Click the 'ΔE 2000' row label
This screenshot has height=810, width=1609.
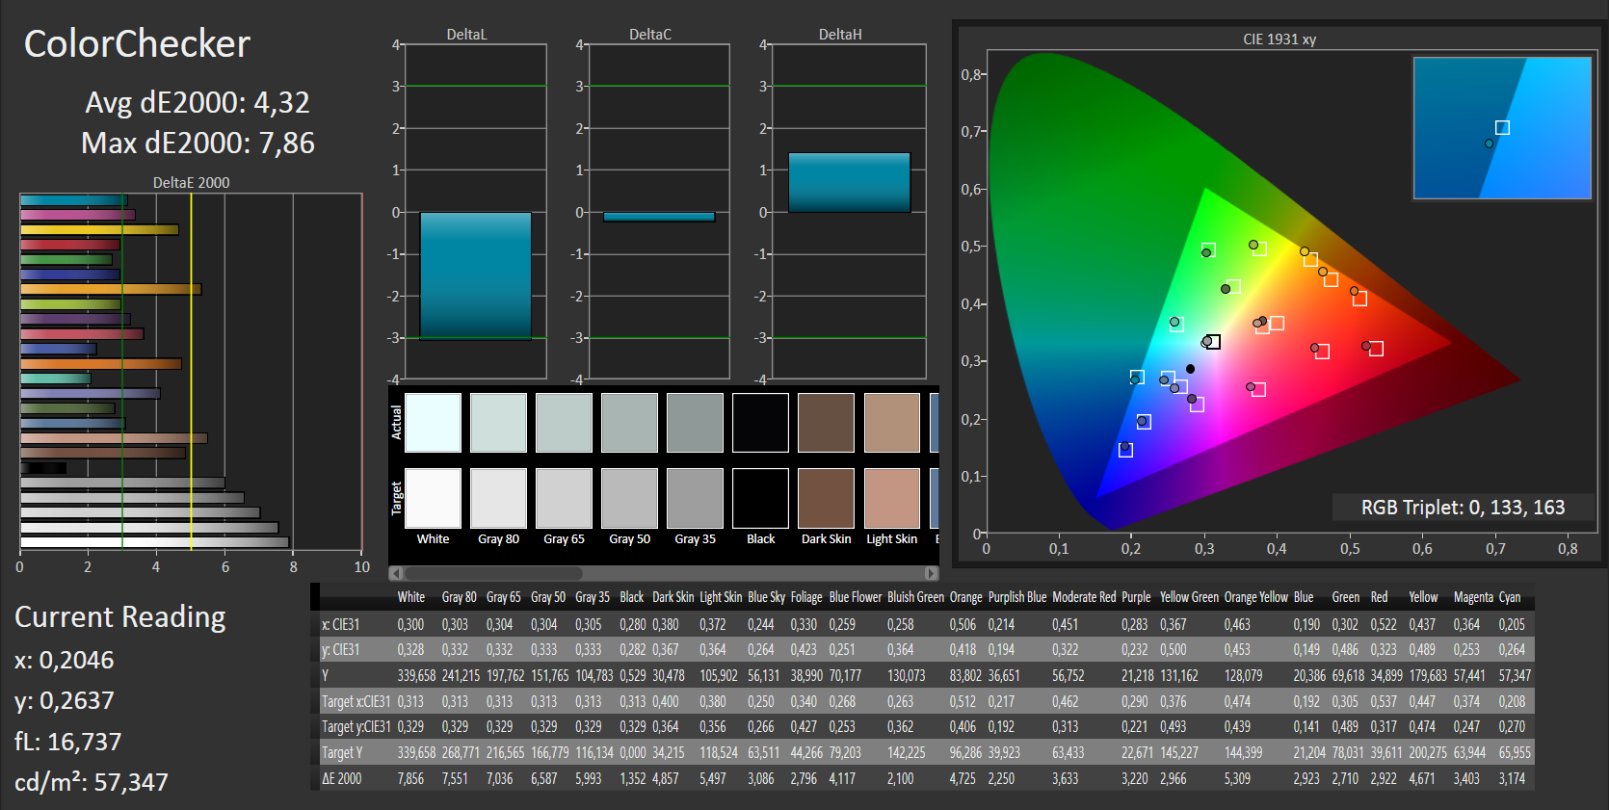[342, 778]
